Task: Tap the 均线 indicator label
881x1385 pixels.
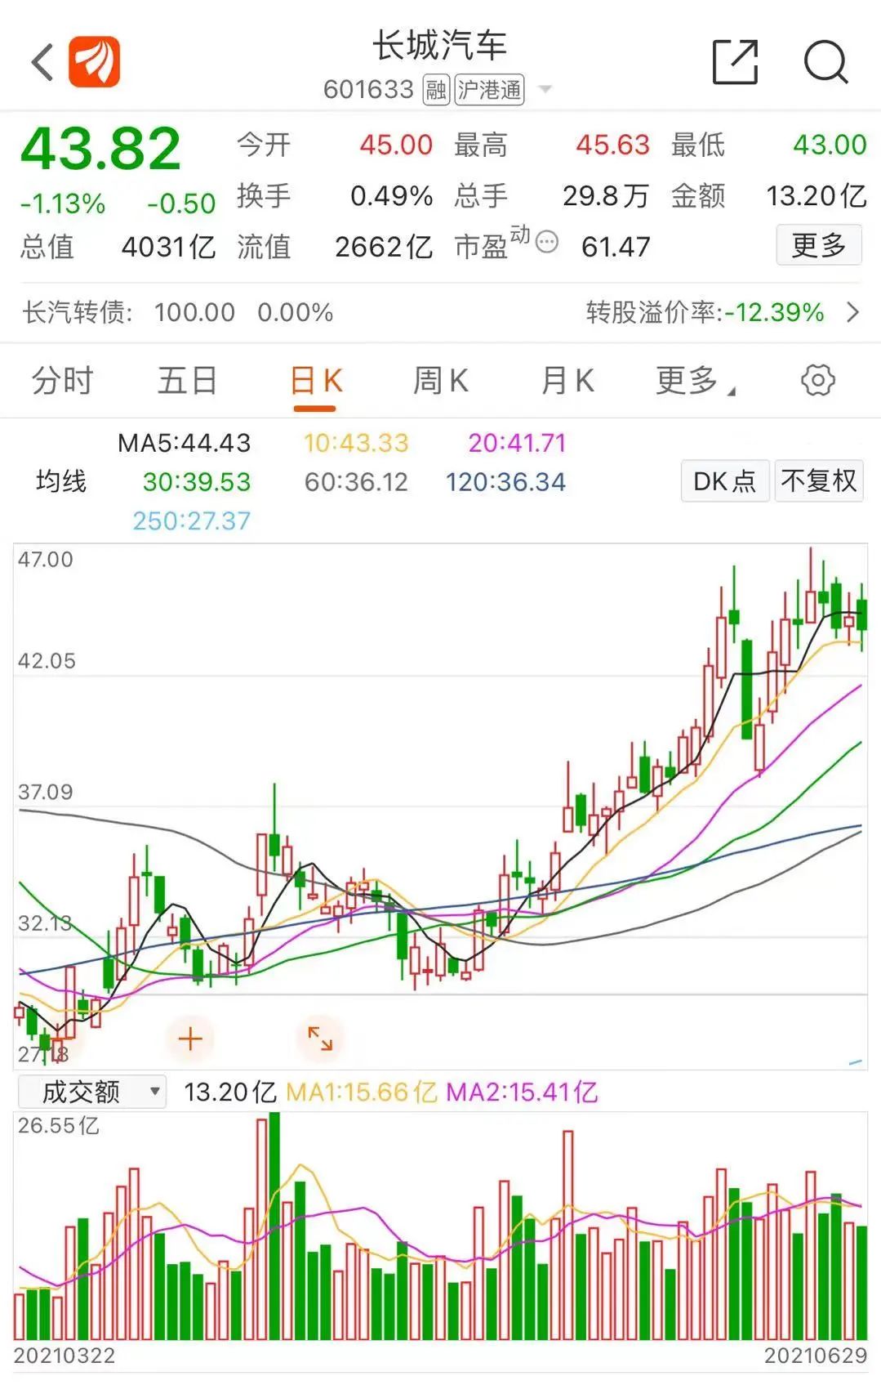Action: pyautogui.click(x=61, y=481)
